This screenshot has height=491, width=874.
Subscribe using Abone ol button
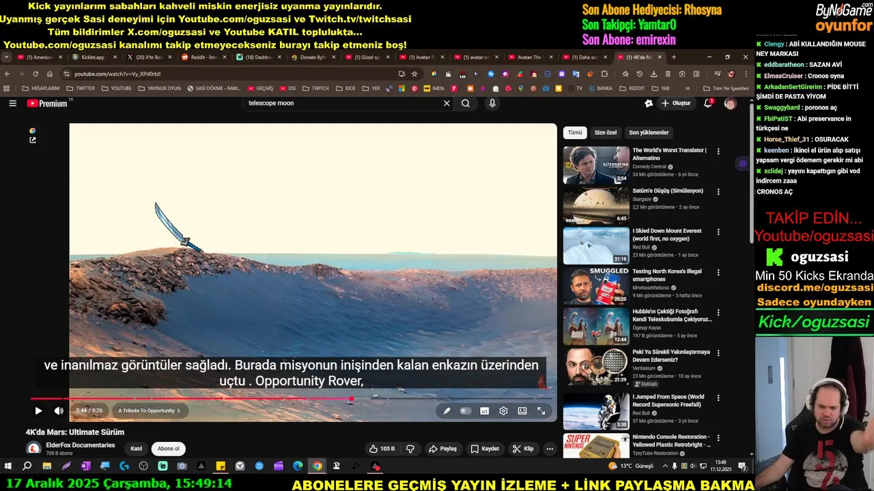pyautogui.click(x=169, y=449)
